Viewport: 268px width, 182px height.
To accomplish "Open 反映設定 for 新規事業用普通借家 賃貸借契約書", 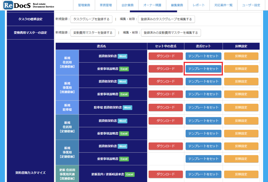I will pos(241,81).
